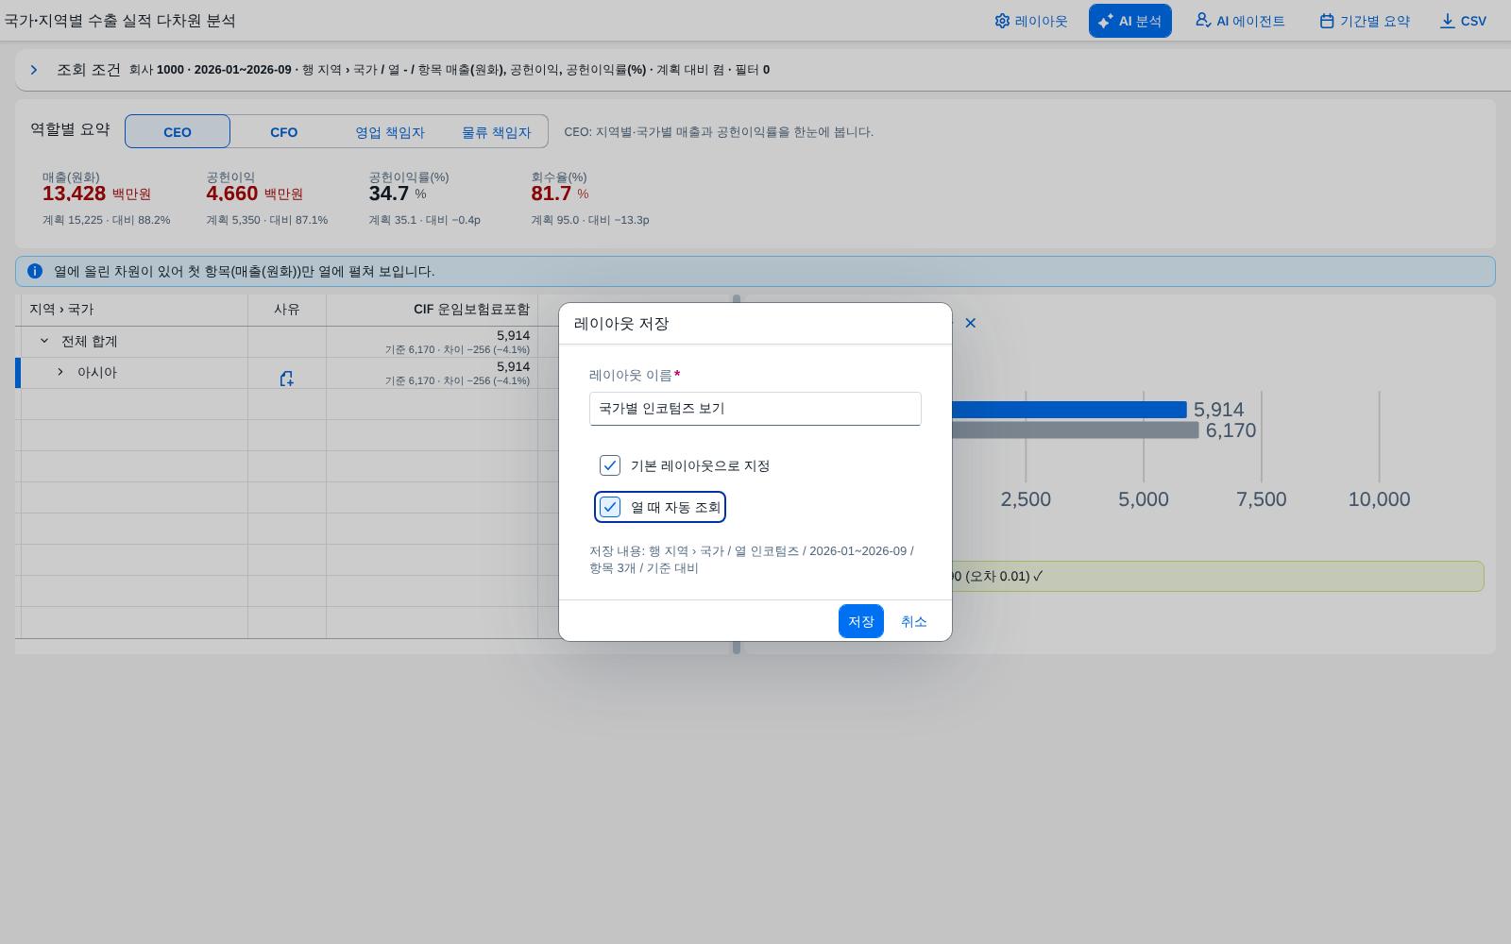Toggle the 열 때 자동 조회 checkbox
This screenshot has width=1511, height=944.
click(610, 507)
